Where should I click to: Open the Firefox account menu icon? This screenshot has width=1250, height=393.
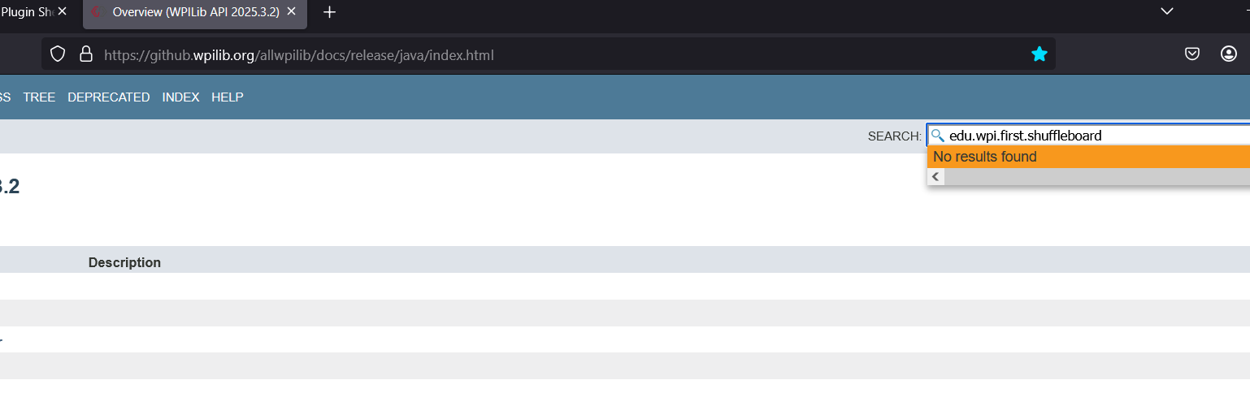(1228, 54)
